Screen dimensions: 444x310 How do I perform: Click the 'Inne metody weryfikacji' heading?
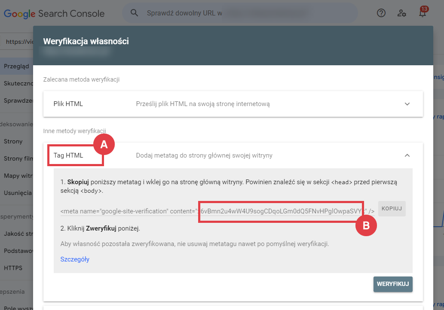click(x=74, y=131)
